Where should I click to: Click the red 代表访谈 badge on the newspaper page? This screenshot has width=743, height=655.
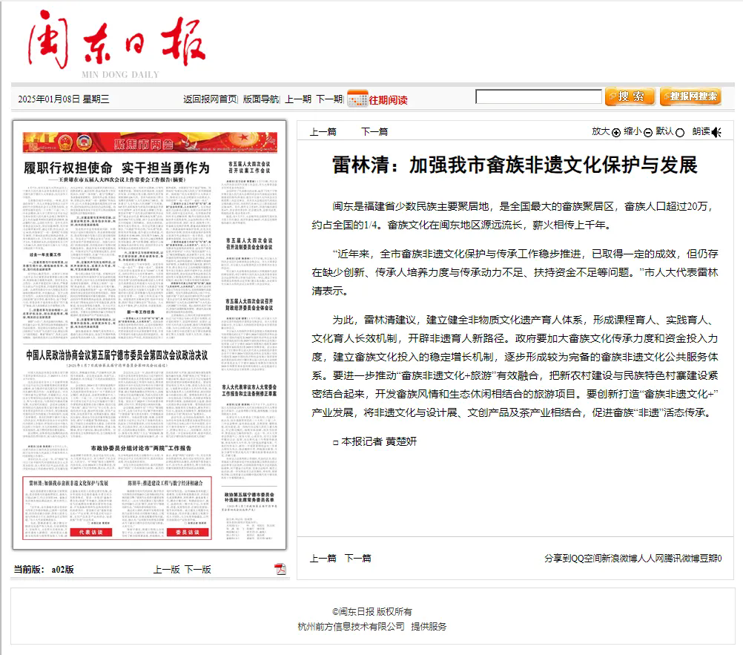[91, 533]
